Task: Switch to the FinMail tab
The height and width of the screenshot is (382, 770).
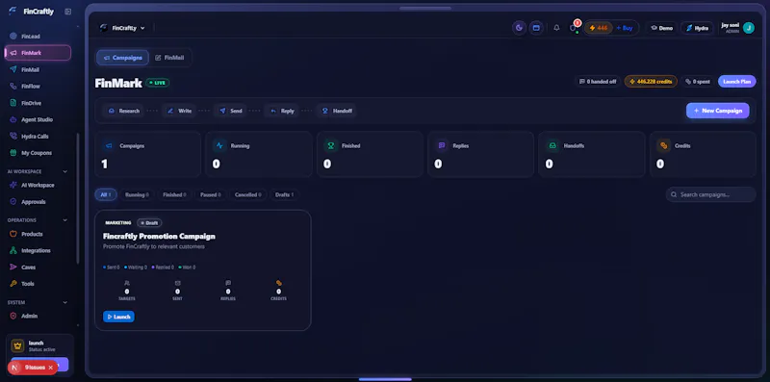Action: (x=169, y=58)
